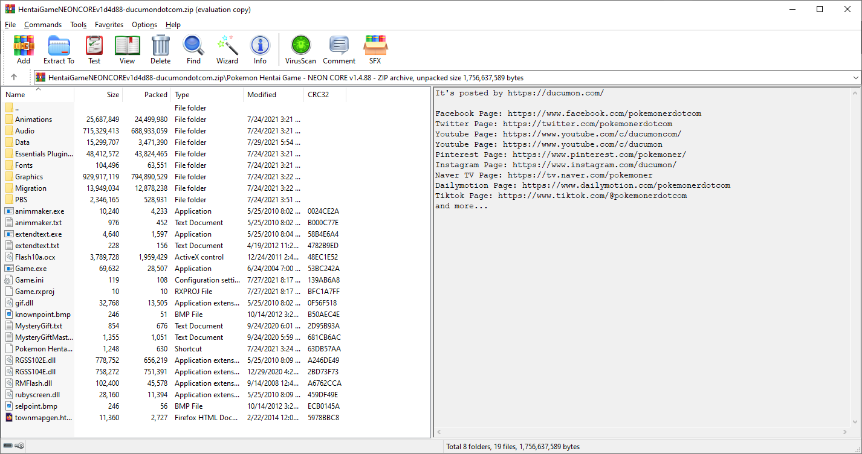Screen dimensions: 862x454
Task: Open the Favorites menu
Action: (109, 25)
